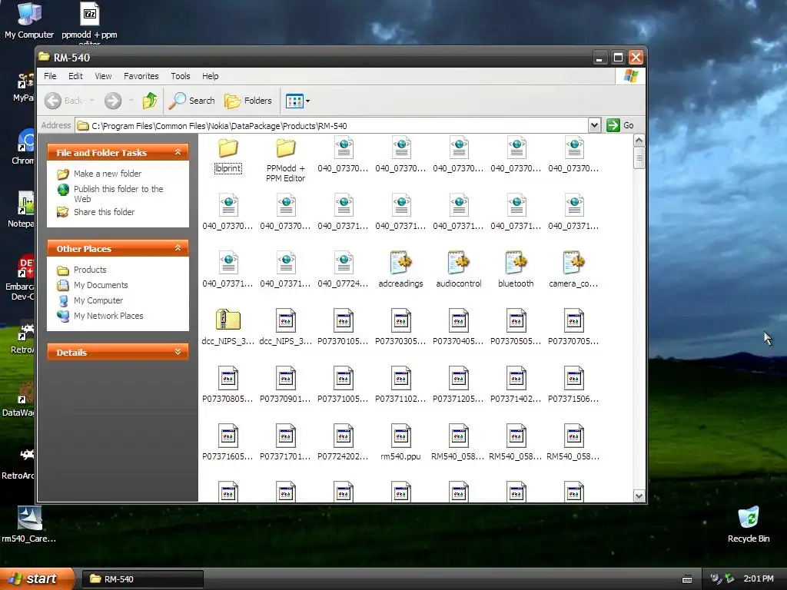
Task: Go to My Documents link
Action: click(101, 286)
